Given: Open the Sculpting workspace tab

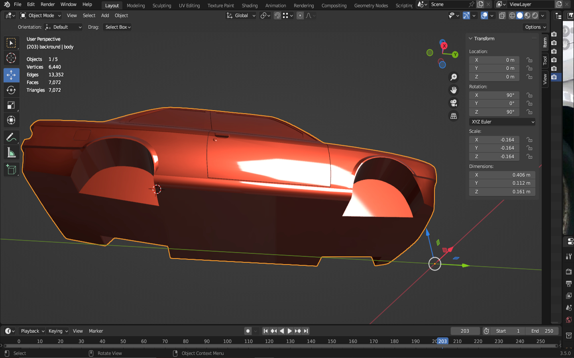Looking at the screenshot, I should pos(161,6).
